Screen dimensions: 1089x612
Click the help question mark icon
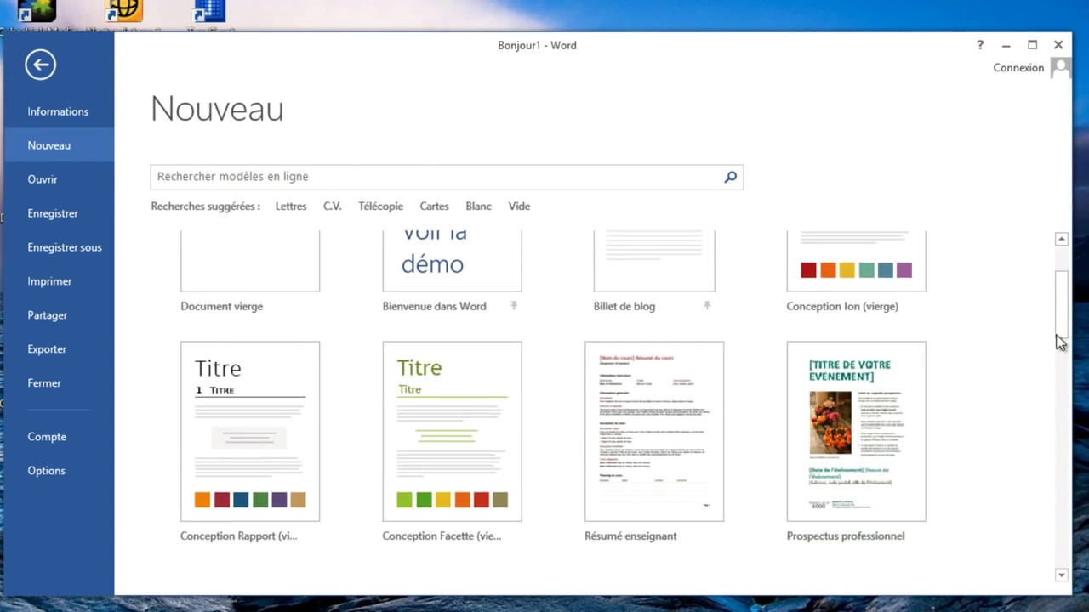click(980, 45)
